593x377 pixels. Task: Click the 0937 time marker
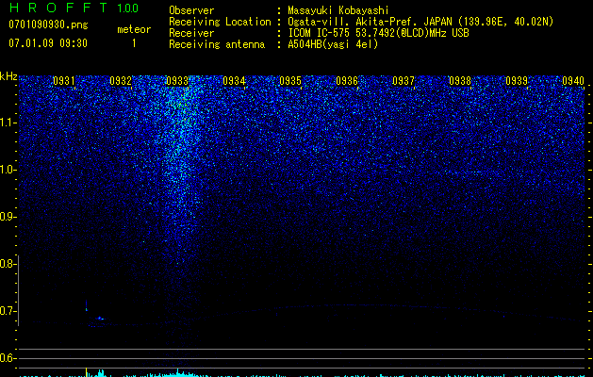(404, 81)
